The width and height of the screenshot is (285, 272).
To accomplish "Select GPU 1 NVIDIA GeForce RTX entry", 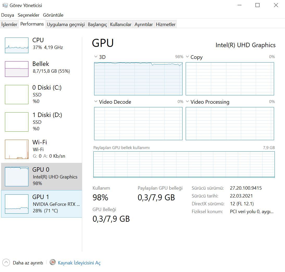I will tap(42, 204).
